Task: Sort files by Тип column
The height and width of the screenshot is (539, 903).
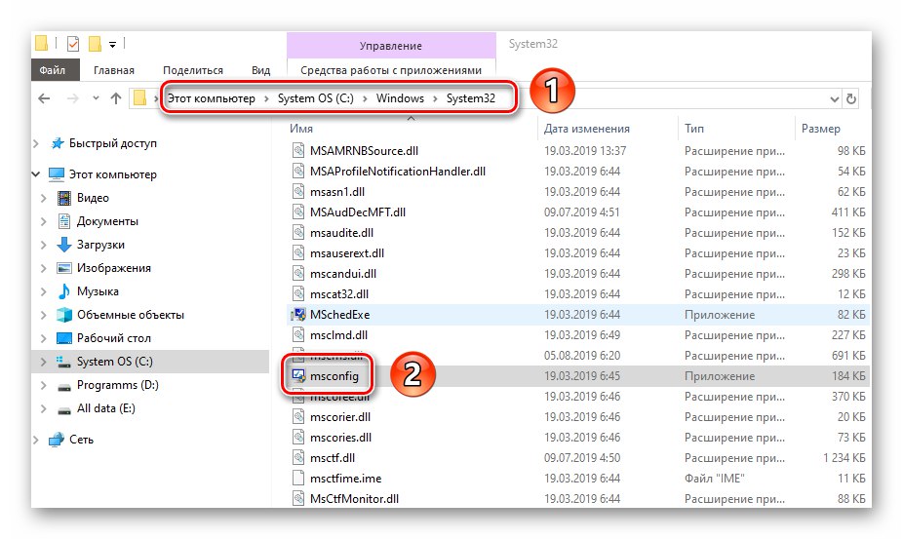Action: click(x=694, y=129)
